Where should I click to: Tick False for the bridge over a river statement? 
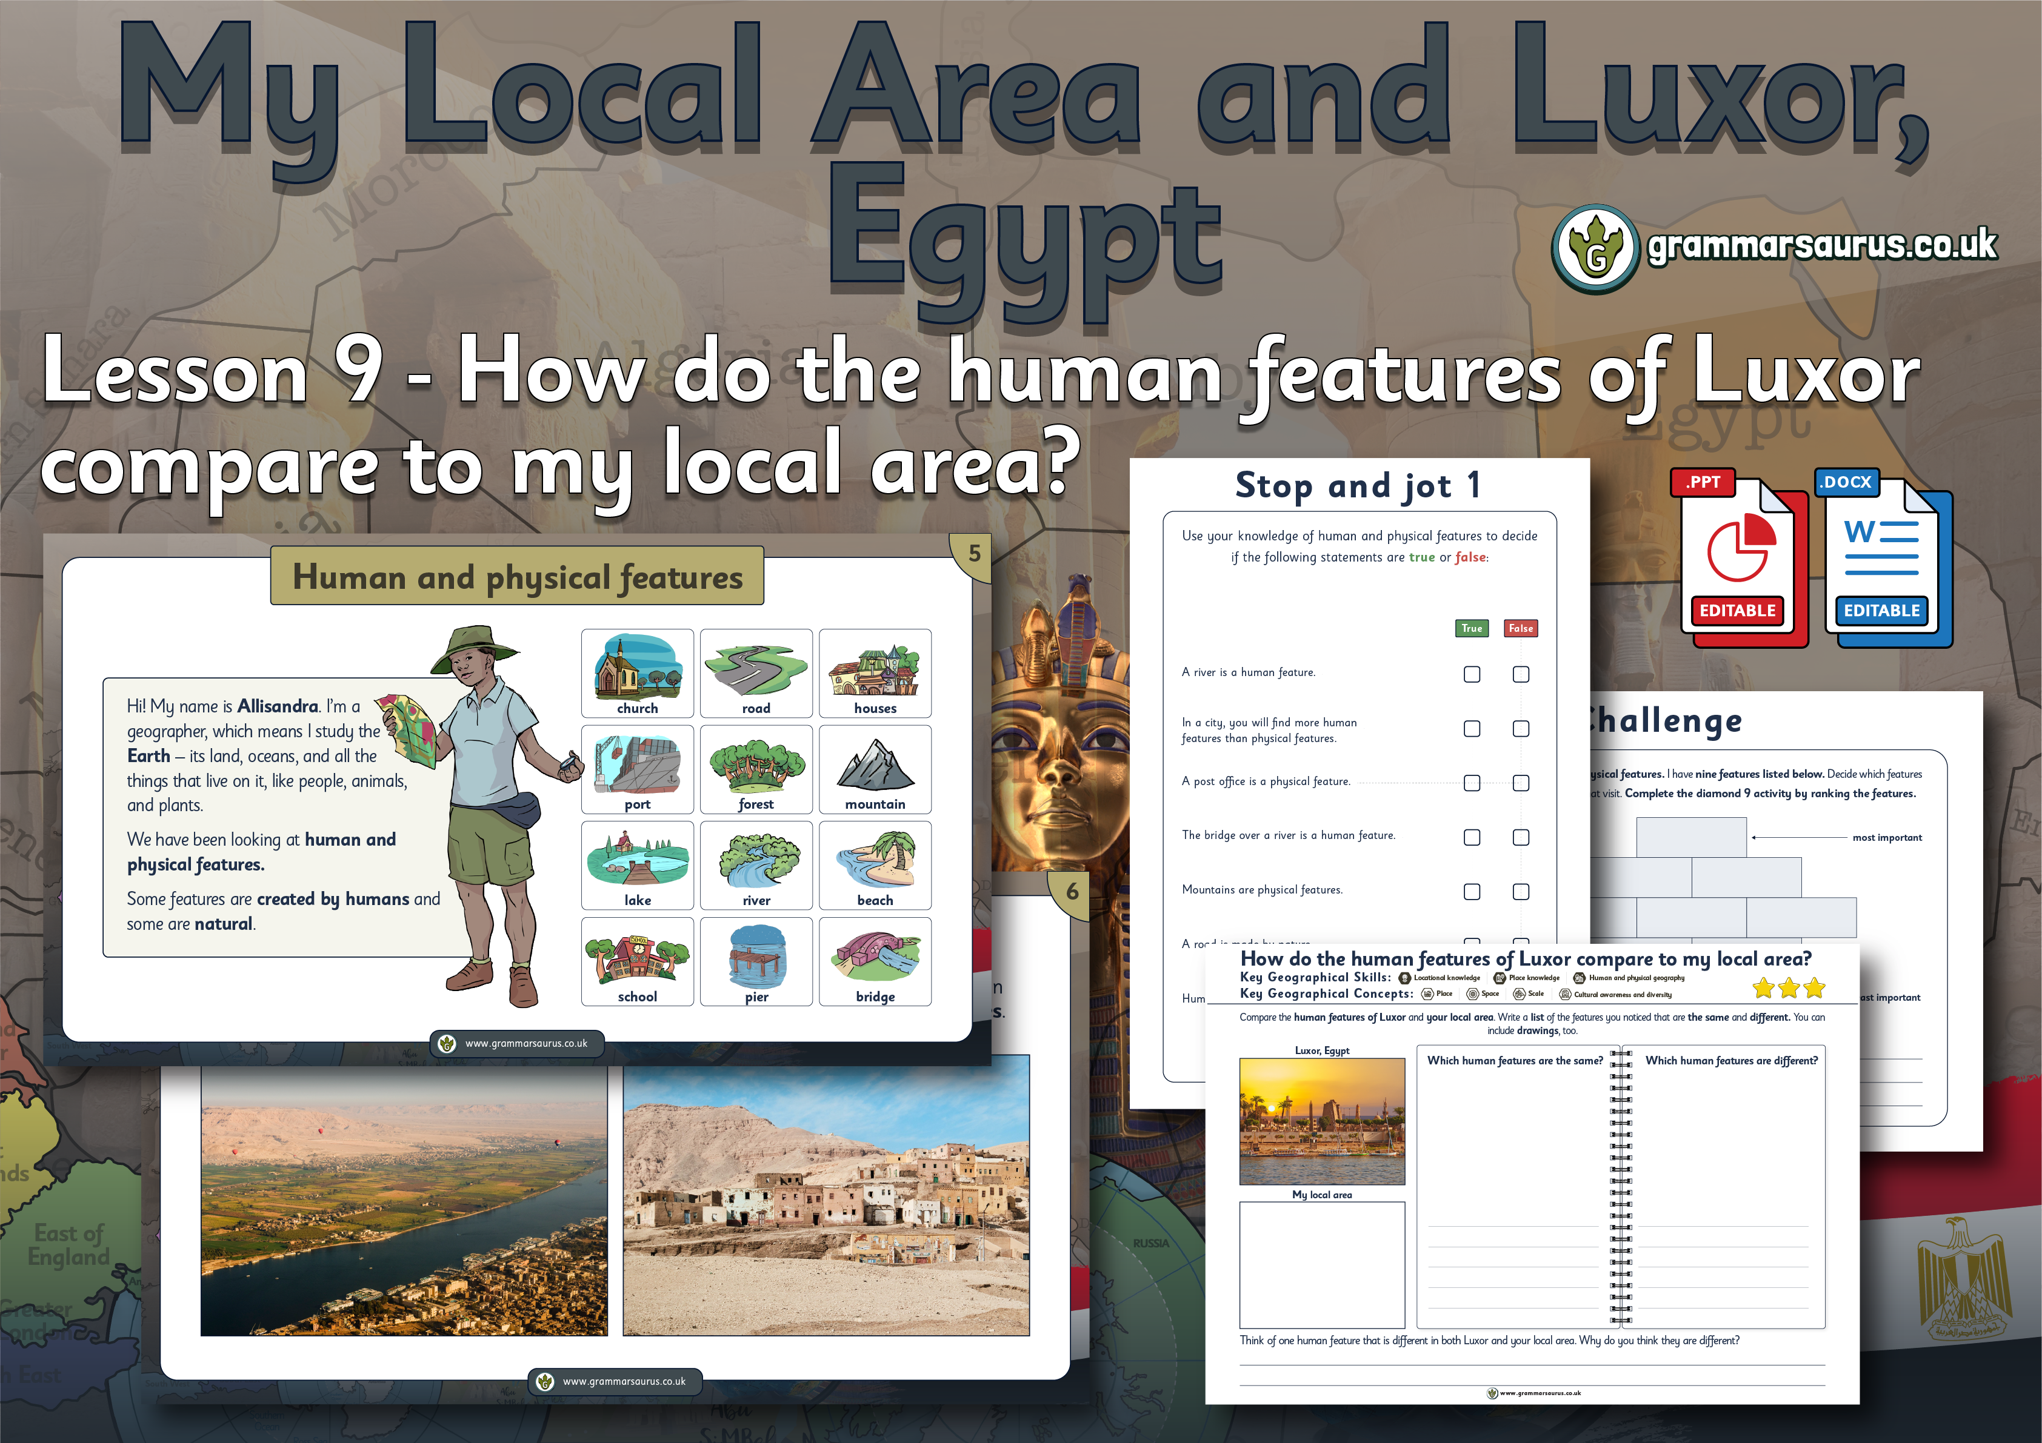coord(1521,837)
